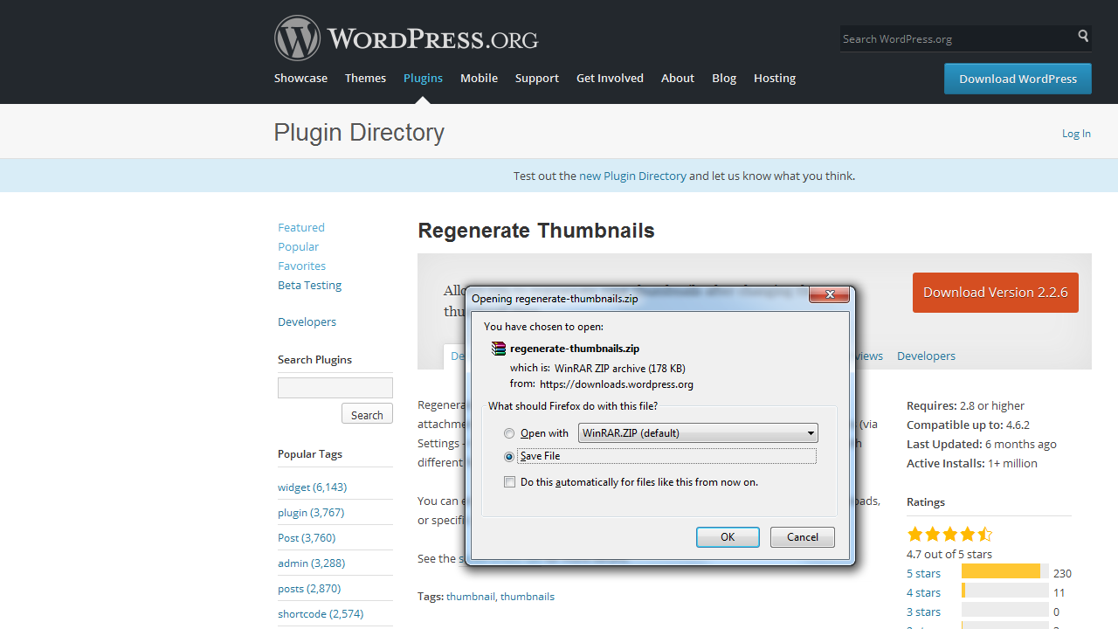Click the search magnifier icon in header
The height and width of the screenshot is (629, 1118).
[x=1083, y=37]
